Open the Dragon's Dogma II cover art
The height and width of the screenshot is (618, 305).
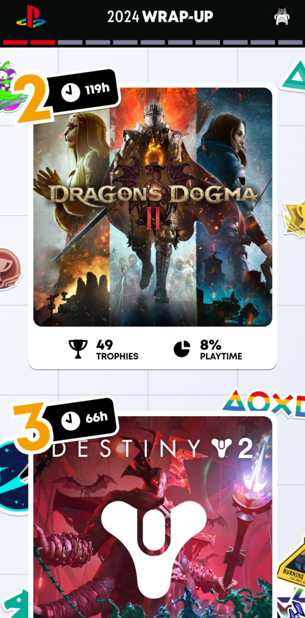coord(153,207)
